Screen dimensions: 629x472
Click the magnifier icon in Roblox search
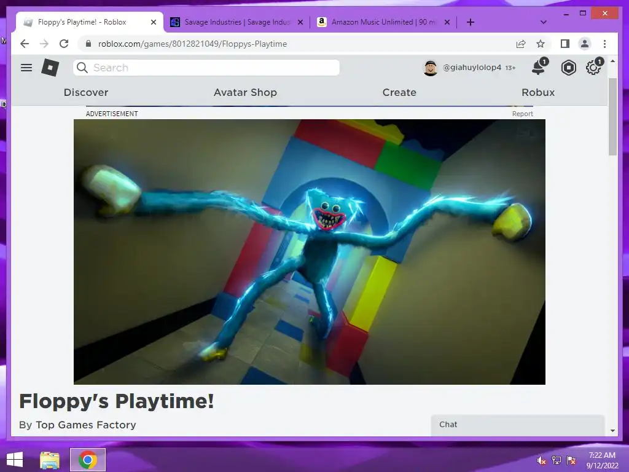[82, 68]
